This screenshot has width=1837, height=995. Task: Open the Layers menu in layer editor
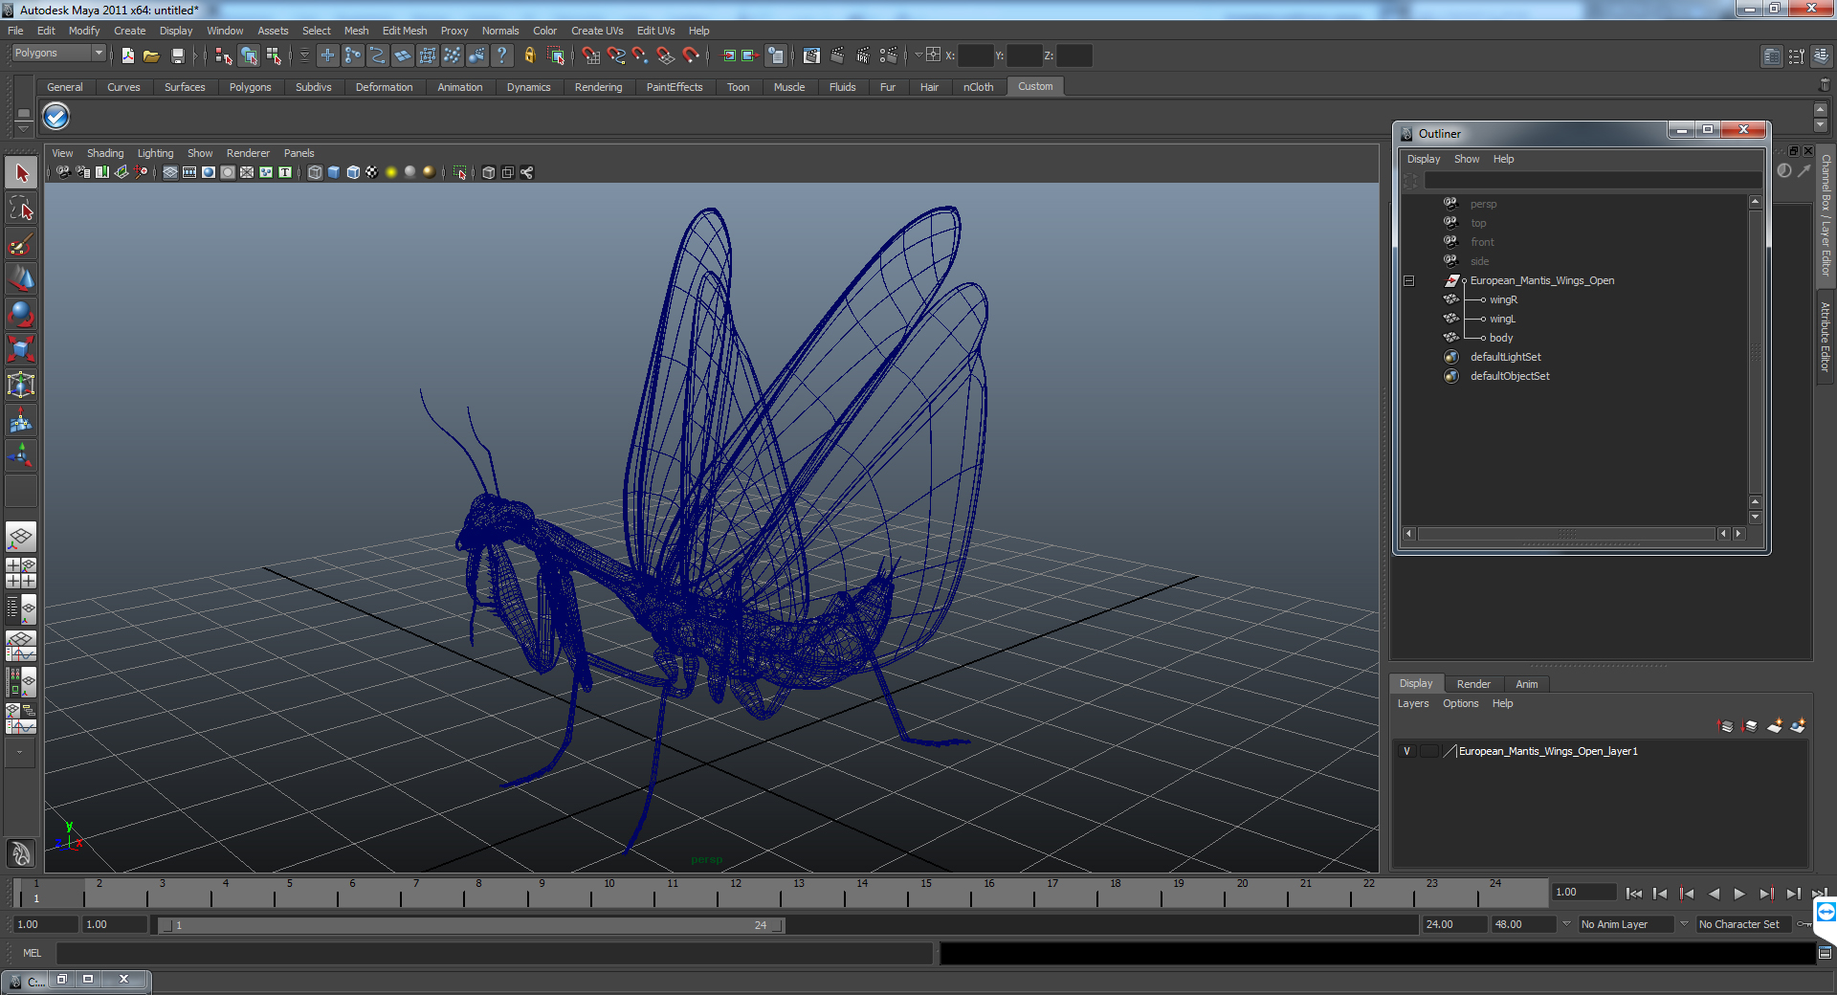1413,703
